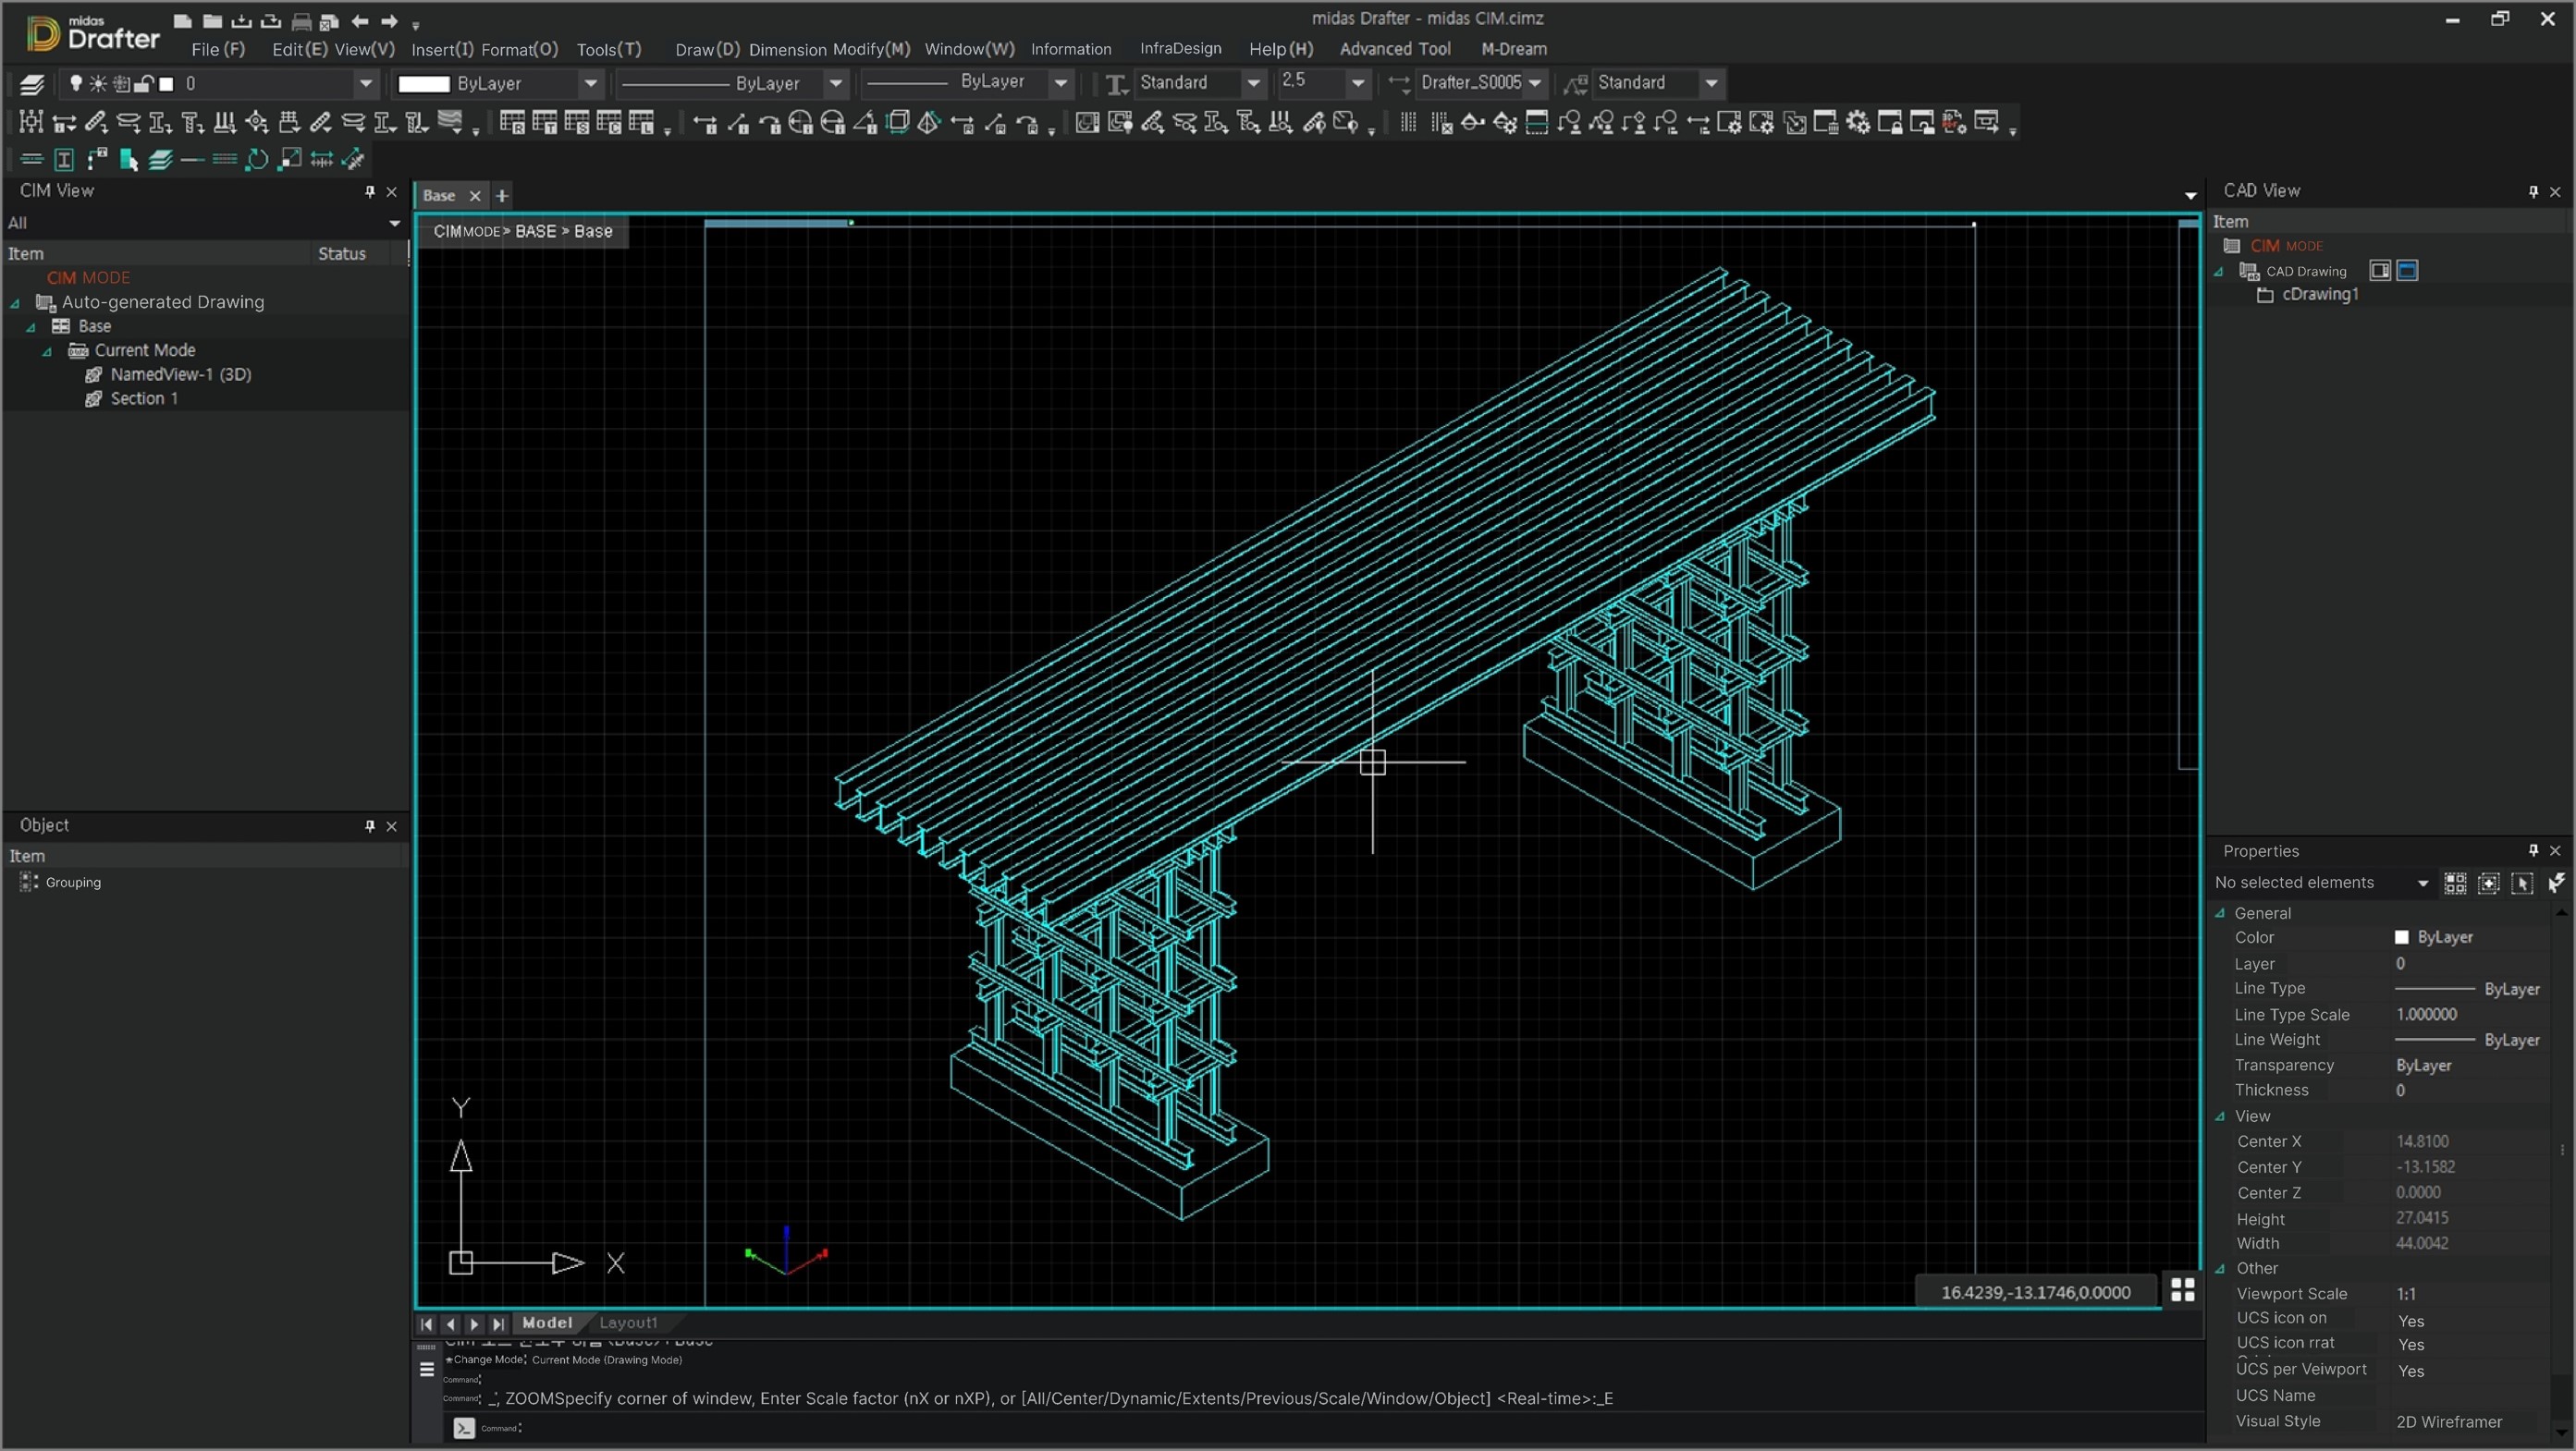The height and width of the screenshot is (1451, 2576).
Task: Select the aligned dimension tool icon
Action: click(x=740, y=124)
